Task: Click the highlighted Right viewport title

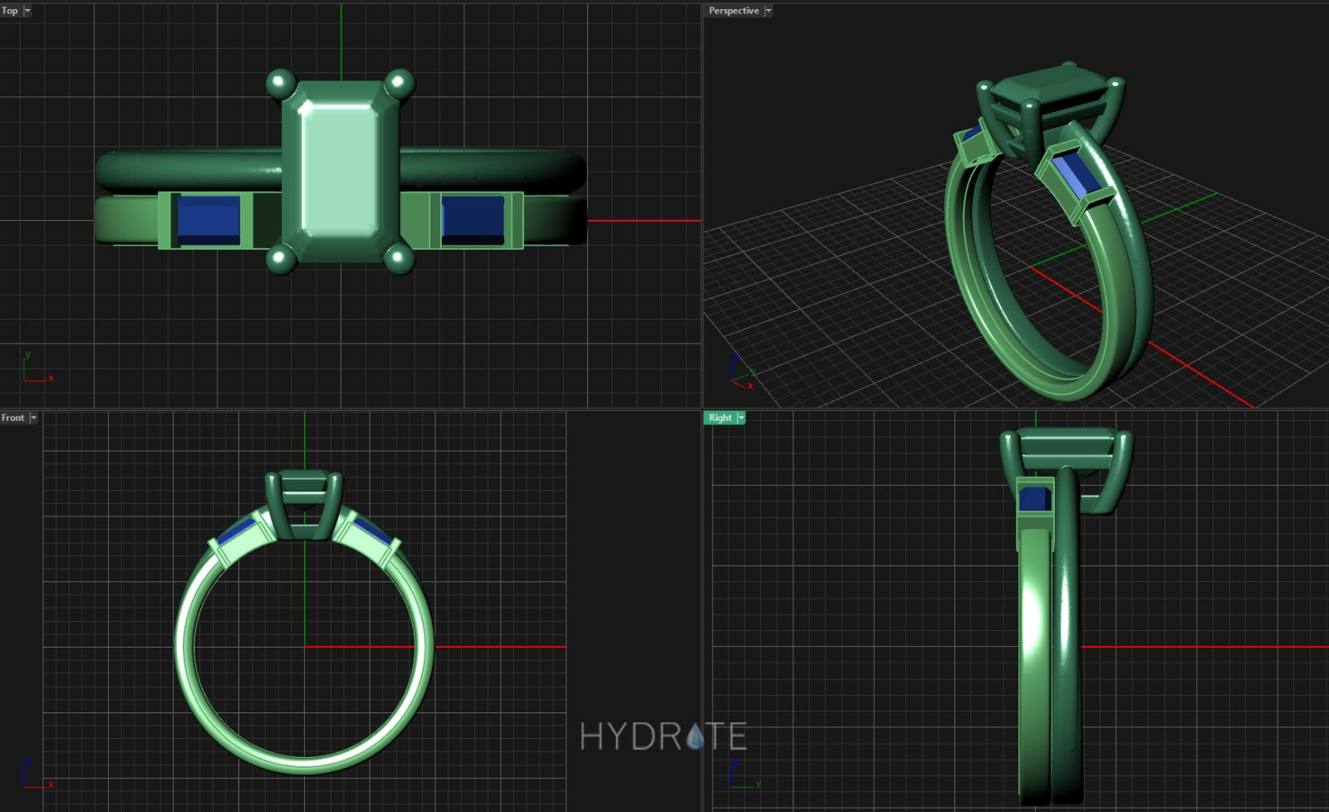Action: coord(719,418)
